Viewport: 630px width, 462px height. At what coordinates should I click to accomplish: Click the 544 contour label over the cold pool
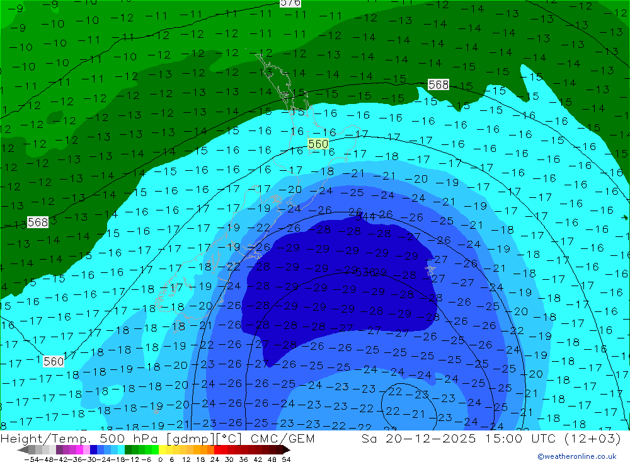pos(365,217)
